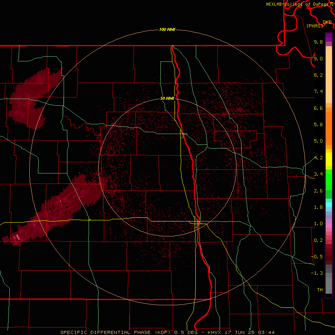Click the -0.5 color scale value
Image resolution: width=335 pixels, height=335 pixels.
317,257
